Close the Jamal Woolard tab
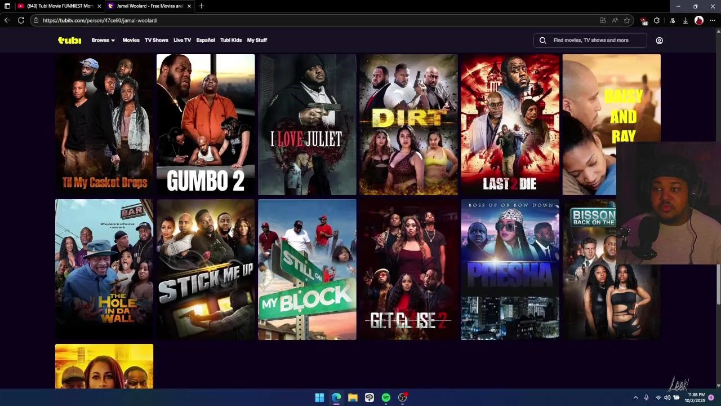 coord(189,6)
